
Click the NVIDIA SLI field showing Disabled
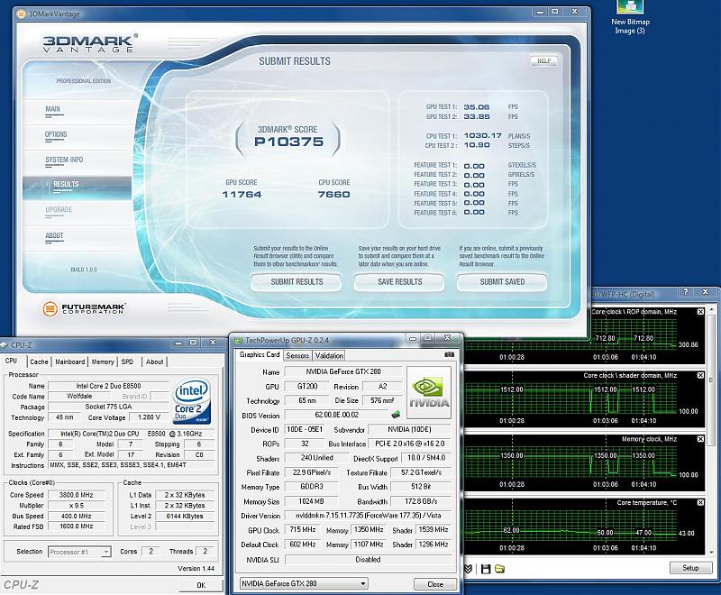(x=368, y=560)
